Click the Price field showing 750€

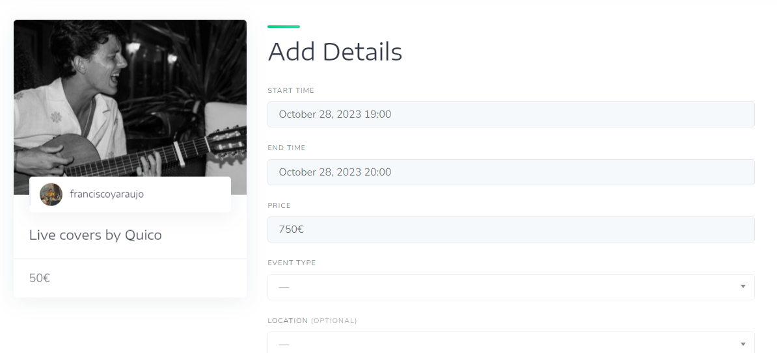[x=511, y=229]
